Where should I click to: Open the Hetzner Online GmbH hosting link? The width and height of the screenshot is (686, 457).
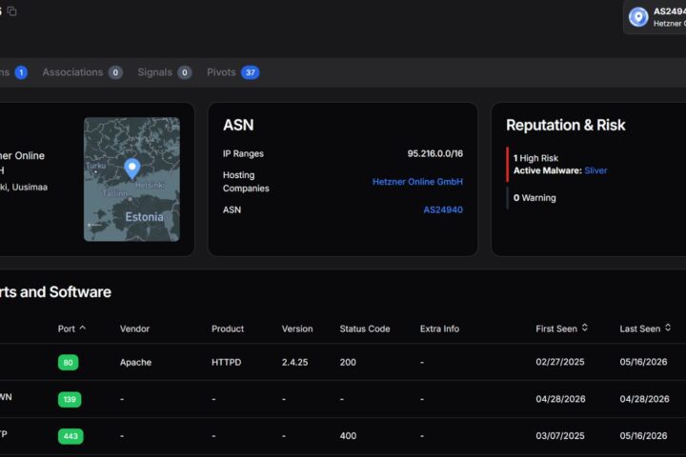click(417, 182)
